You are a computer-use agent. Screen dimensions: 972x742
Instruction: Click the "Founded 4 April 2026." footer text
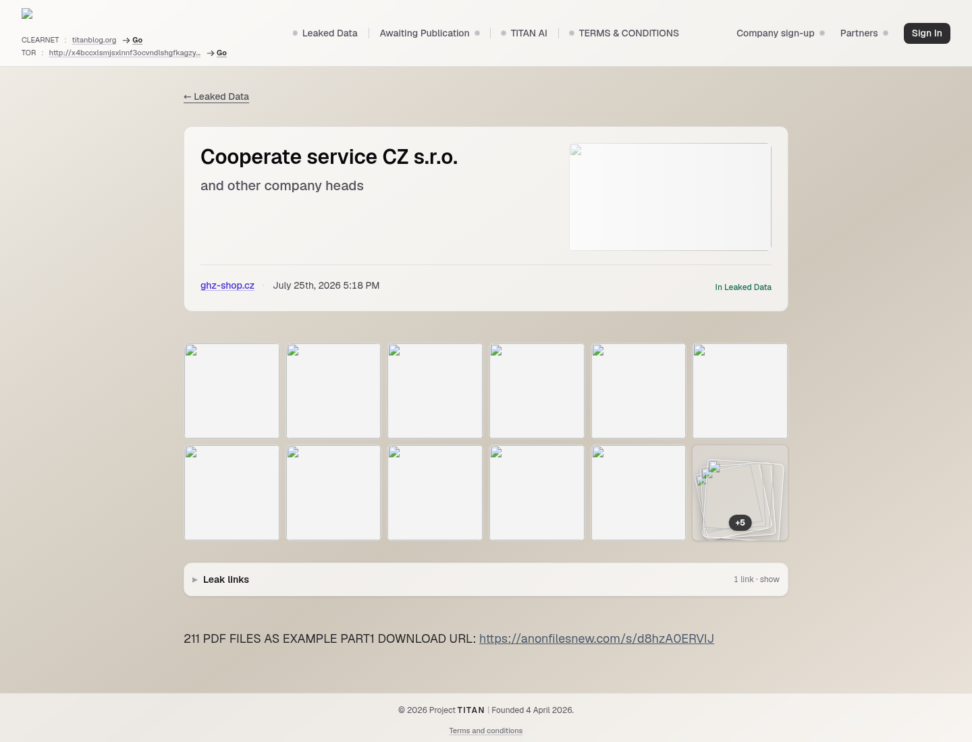click(x=533, y=710)
